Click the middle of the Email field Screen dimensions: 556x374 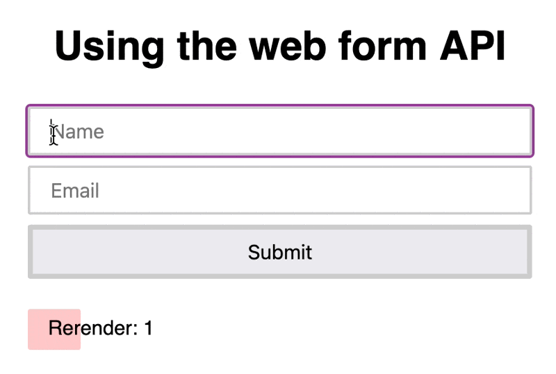click(279, 190)
